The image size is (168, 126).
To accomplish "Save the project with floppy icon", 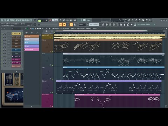I will (x=143, y=20).
